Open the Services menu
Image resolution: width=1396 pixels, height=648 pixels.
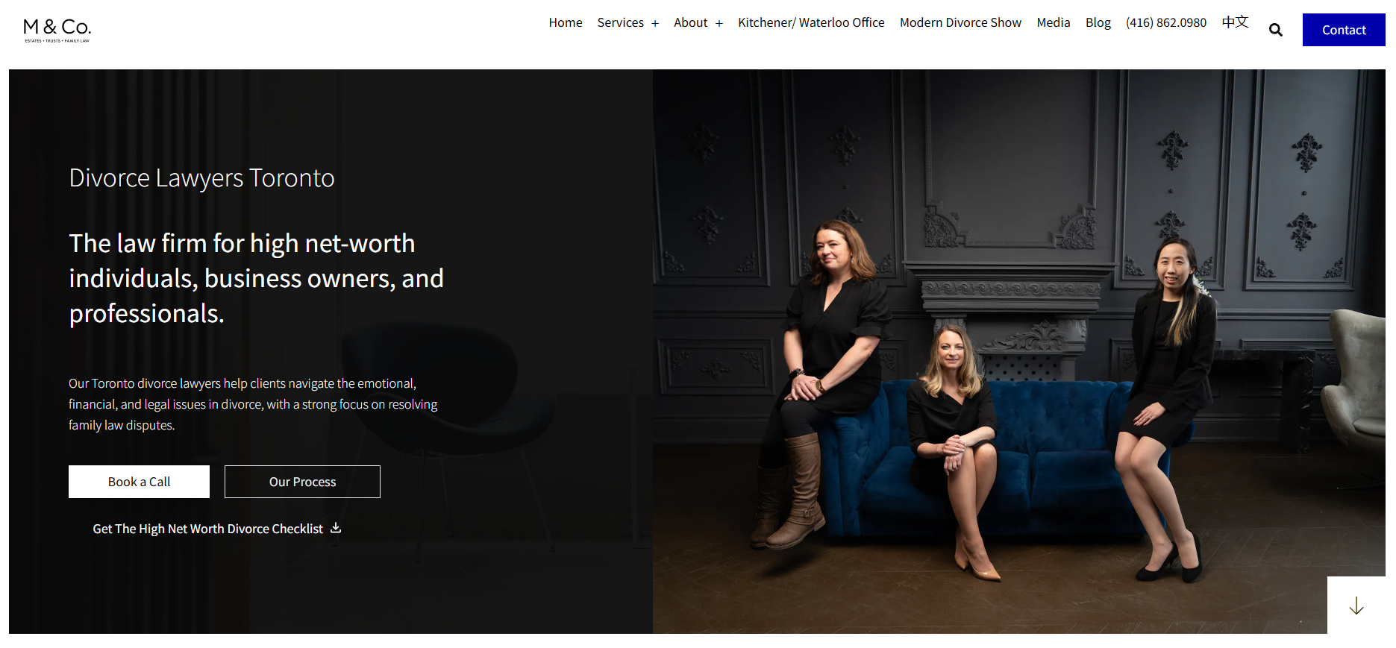[620, 22]
